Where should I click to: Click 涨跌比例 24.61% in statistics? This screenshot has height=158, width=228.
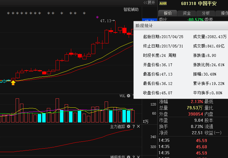pyautogui.click(x=209, y=65)
